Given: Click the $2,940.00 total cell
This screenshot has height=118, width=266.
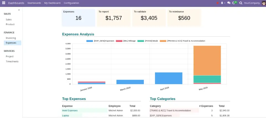Looking at the screenshot, I should [x=225, y=111].
